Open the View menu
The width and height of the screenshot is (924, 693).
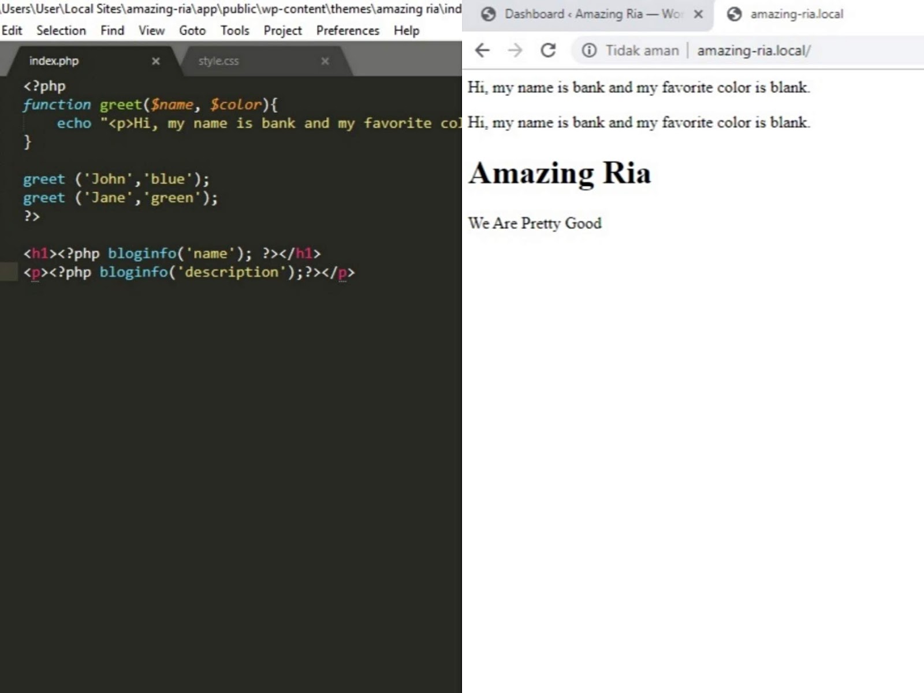pyautogui.click(x=151, y=31)
